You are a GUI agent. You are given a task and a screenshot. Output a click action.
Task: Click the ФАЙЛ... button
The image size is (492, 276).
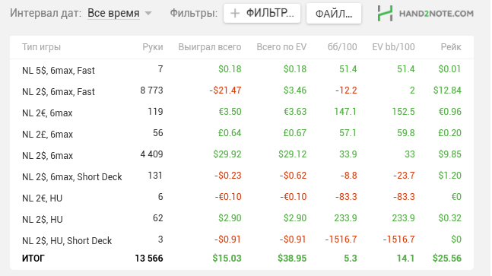[334, 14]
